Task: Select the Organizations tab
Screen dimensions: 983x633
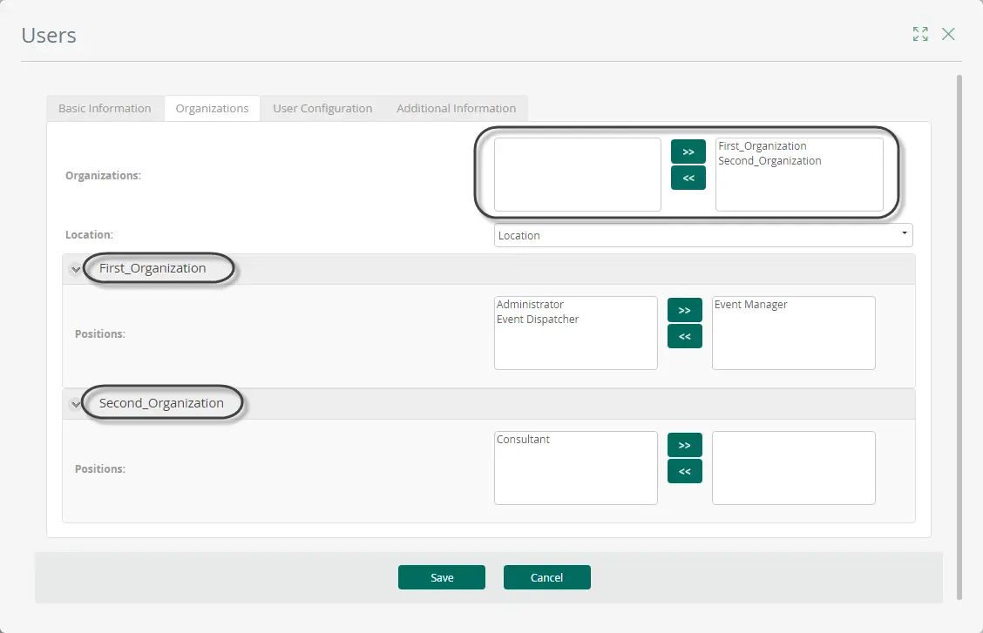Action: click(x=212, y=108)
